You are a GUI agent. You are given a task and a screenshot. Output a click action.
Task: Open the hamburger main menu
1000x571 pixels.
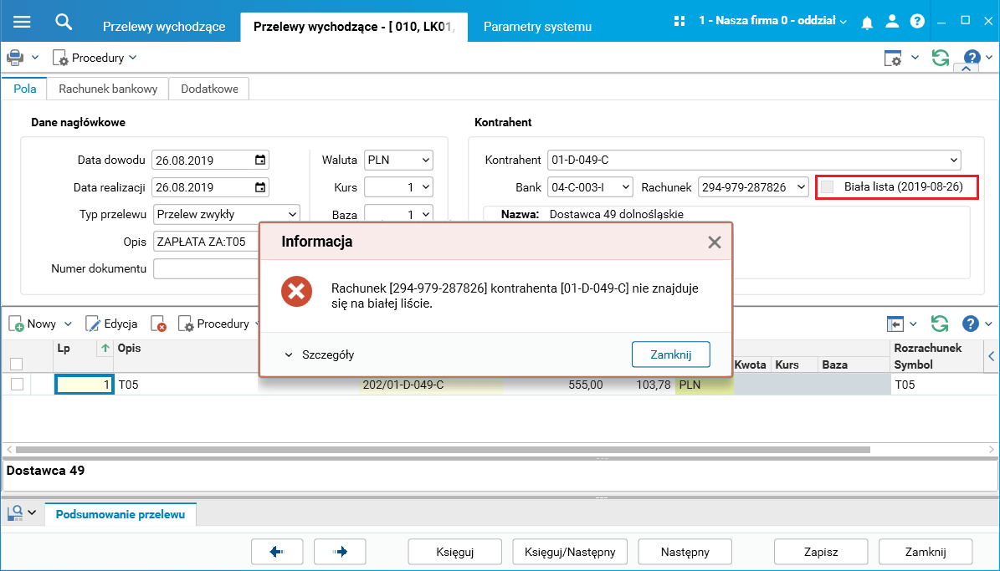click(22, 21)
